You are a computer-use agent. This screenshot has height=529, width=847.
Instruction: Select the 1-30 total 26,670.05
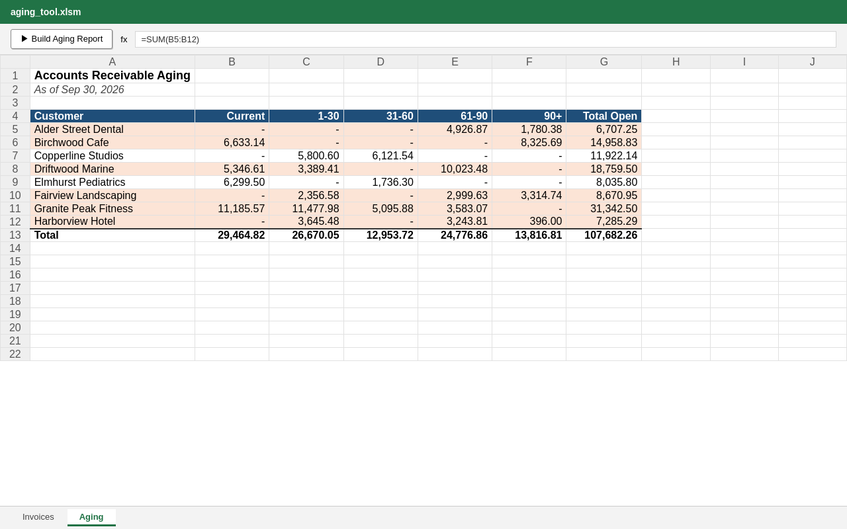point(306,235)
